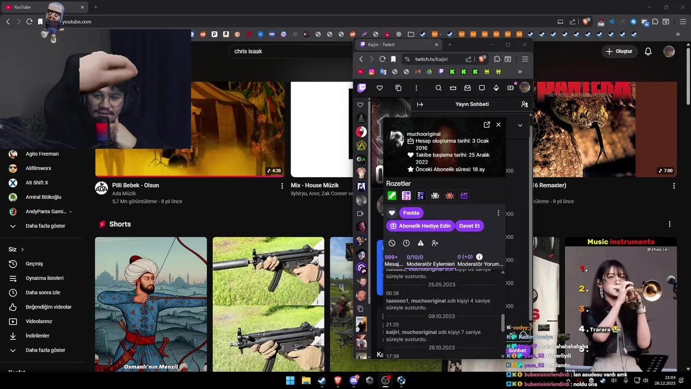Click the mod log scrollbar thumb
691x389 pixels.
503,323
